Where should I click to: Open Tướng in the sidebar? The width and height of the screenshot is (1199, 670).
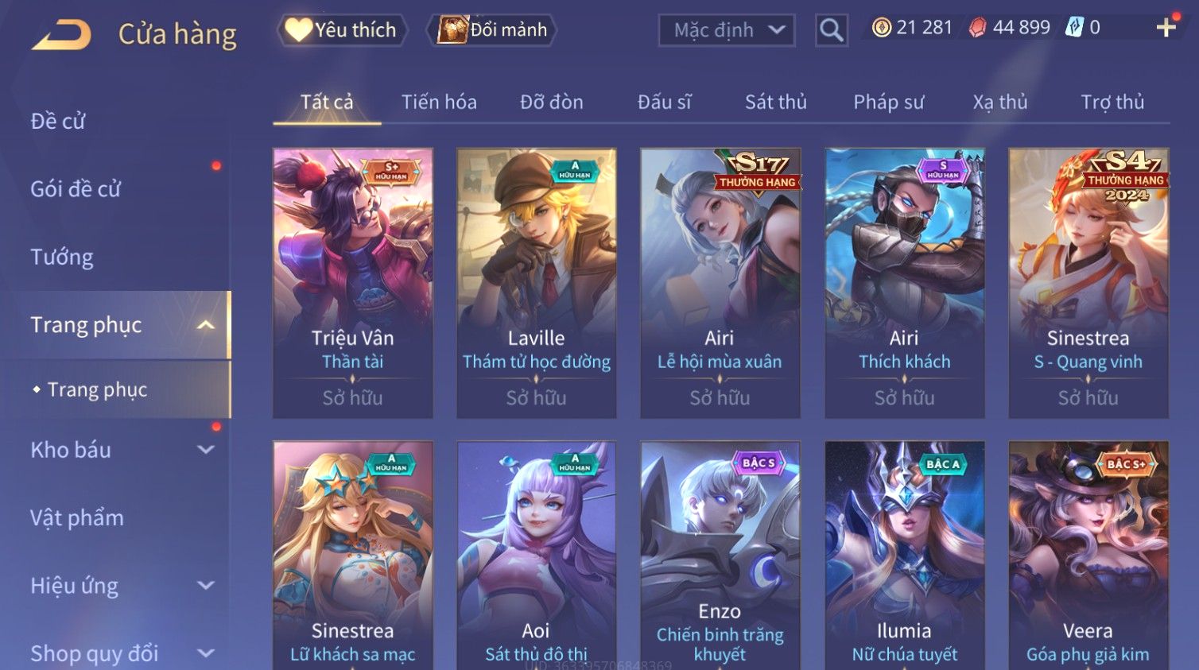point(62,258)
